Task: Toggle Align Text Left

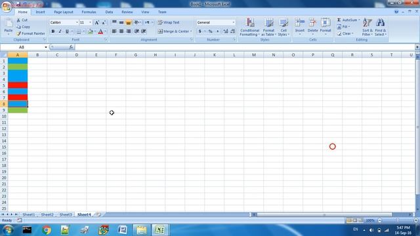Action: pos(114,31)
